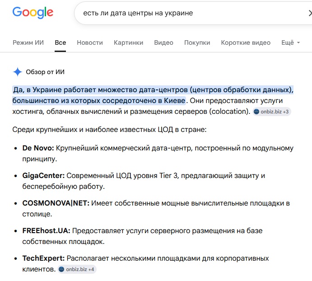This screenshot has width=312, height=281.
Task: Click the highlighted answer sentence about Киев
Action: (153, 95)
